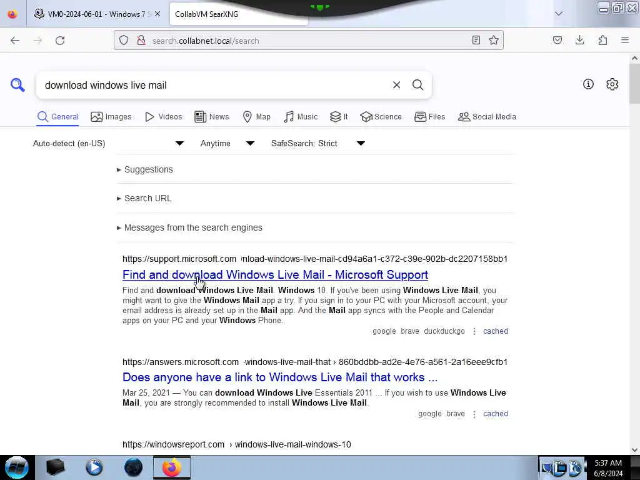Image resolution: width=640 pixels, height=480 pixels.
Task: Click the Firefox taskbar button
Action: pos(171,467)
